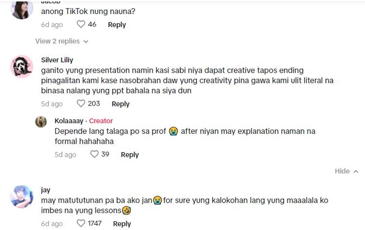Toggle like on Kolaaaay's creator reply
This screenshot has width=365, height=230.
coord(94,154)
